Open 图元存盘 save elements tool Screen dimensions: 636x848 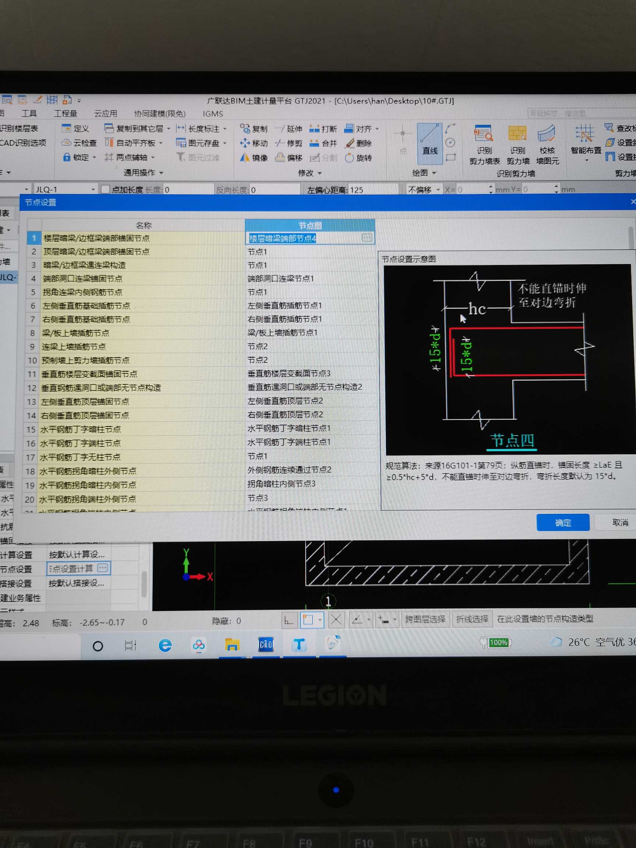click(x=198, y=143)
